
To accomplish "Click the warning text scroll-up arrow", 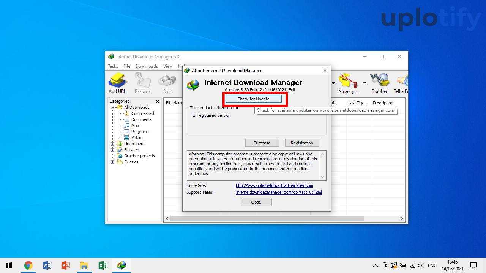I will [x=323, y=154].
